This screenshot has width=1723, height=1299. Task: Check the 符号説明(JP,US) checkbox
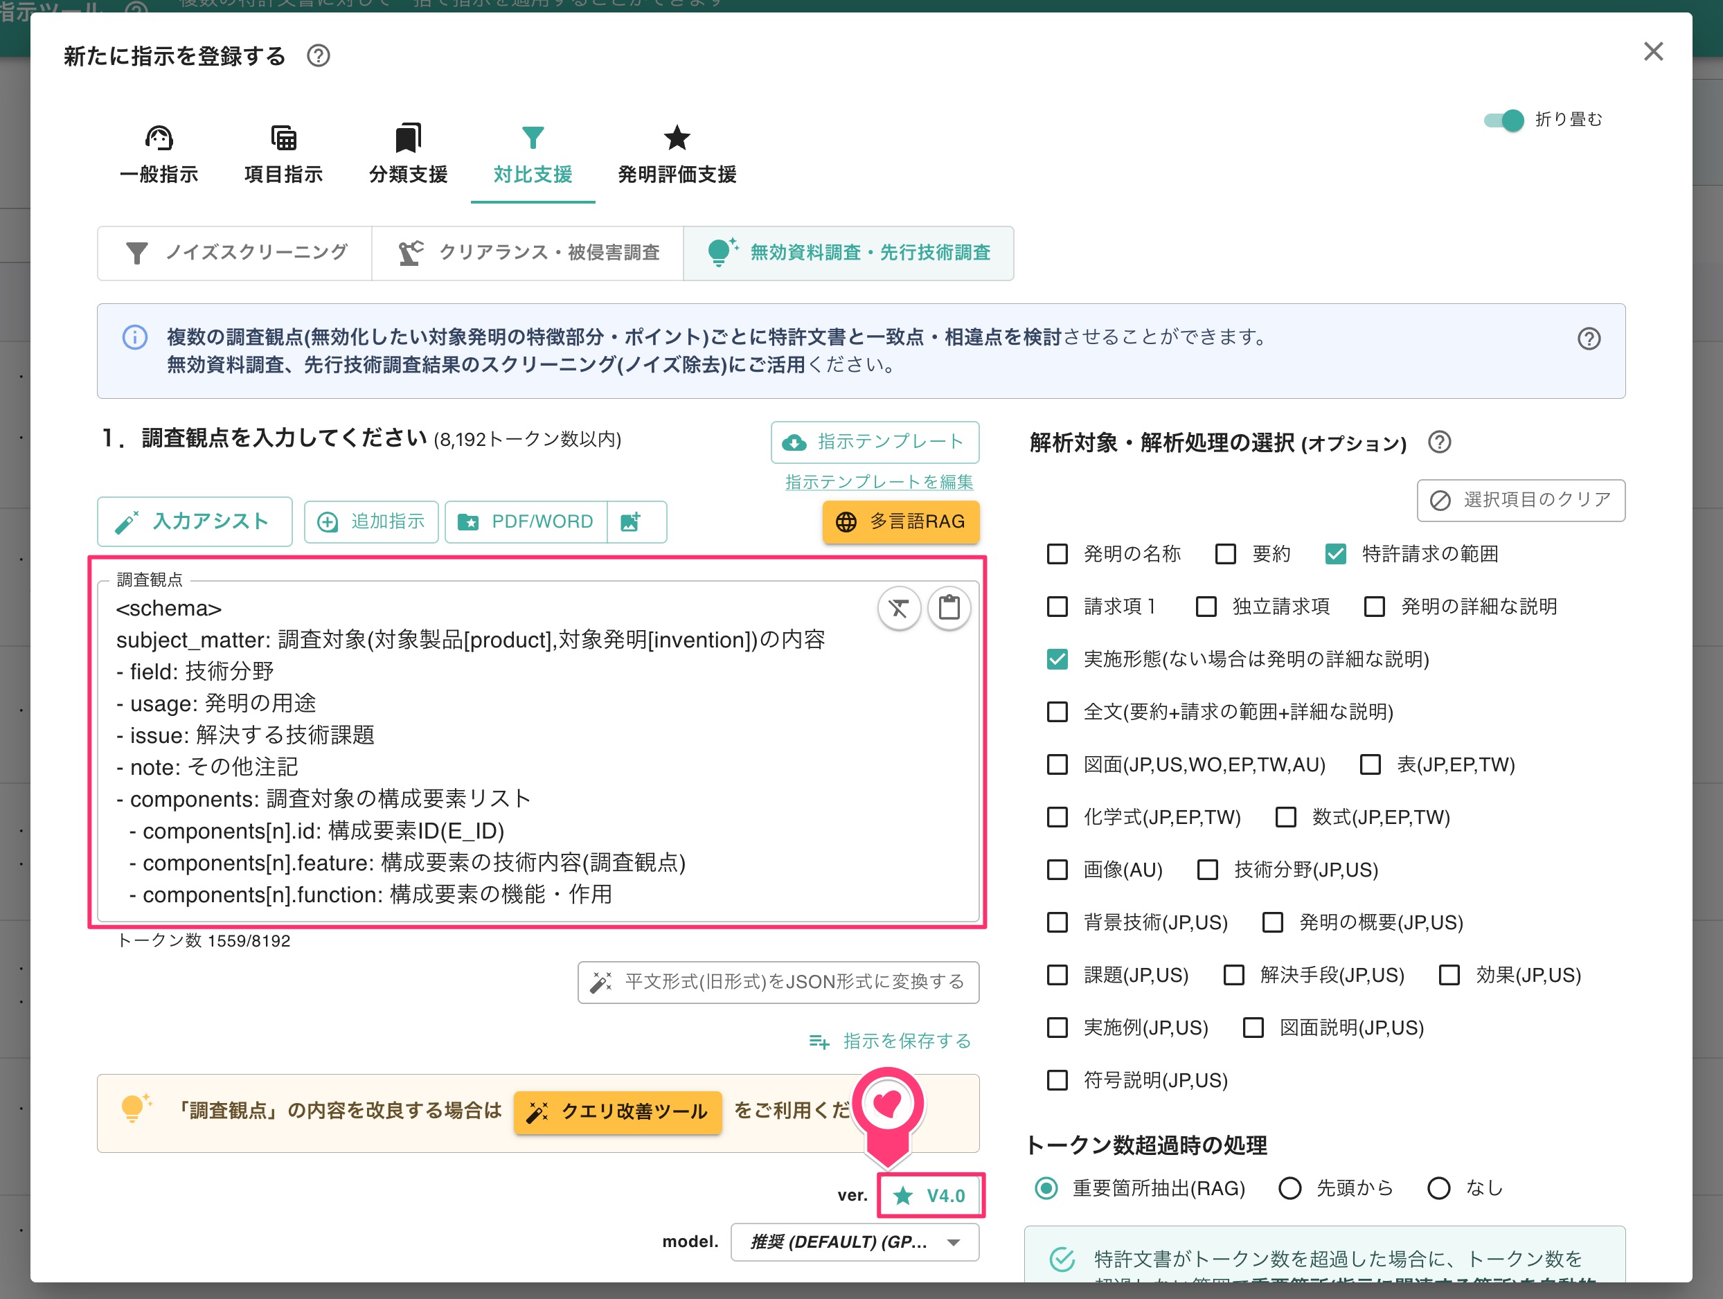[x=1057, y=1081]
